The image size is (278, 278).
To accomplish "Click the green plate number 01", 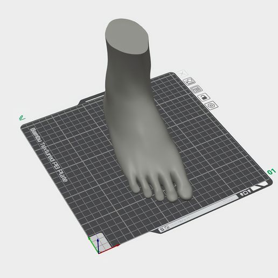I will [x=272, y=172].
